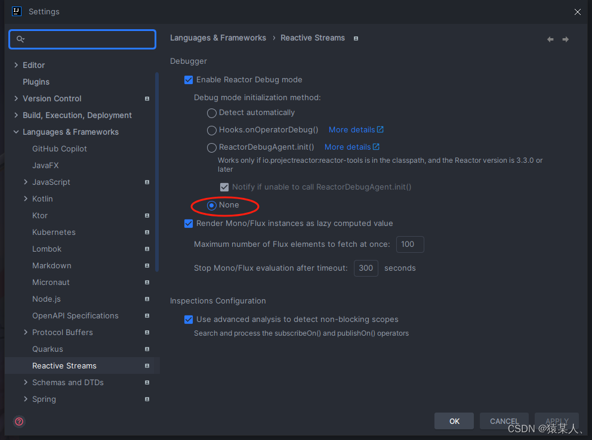Click the project icon beside Micronaut
Viewport: 592px width, 440px height.
147,282
